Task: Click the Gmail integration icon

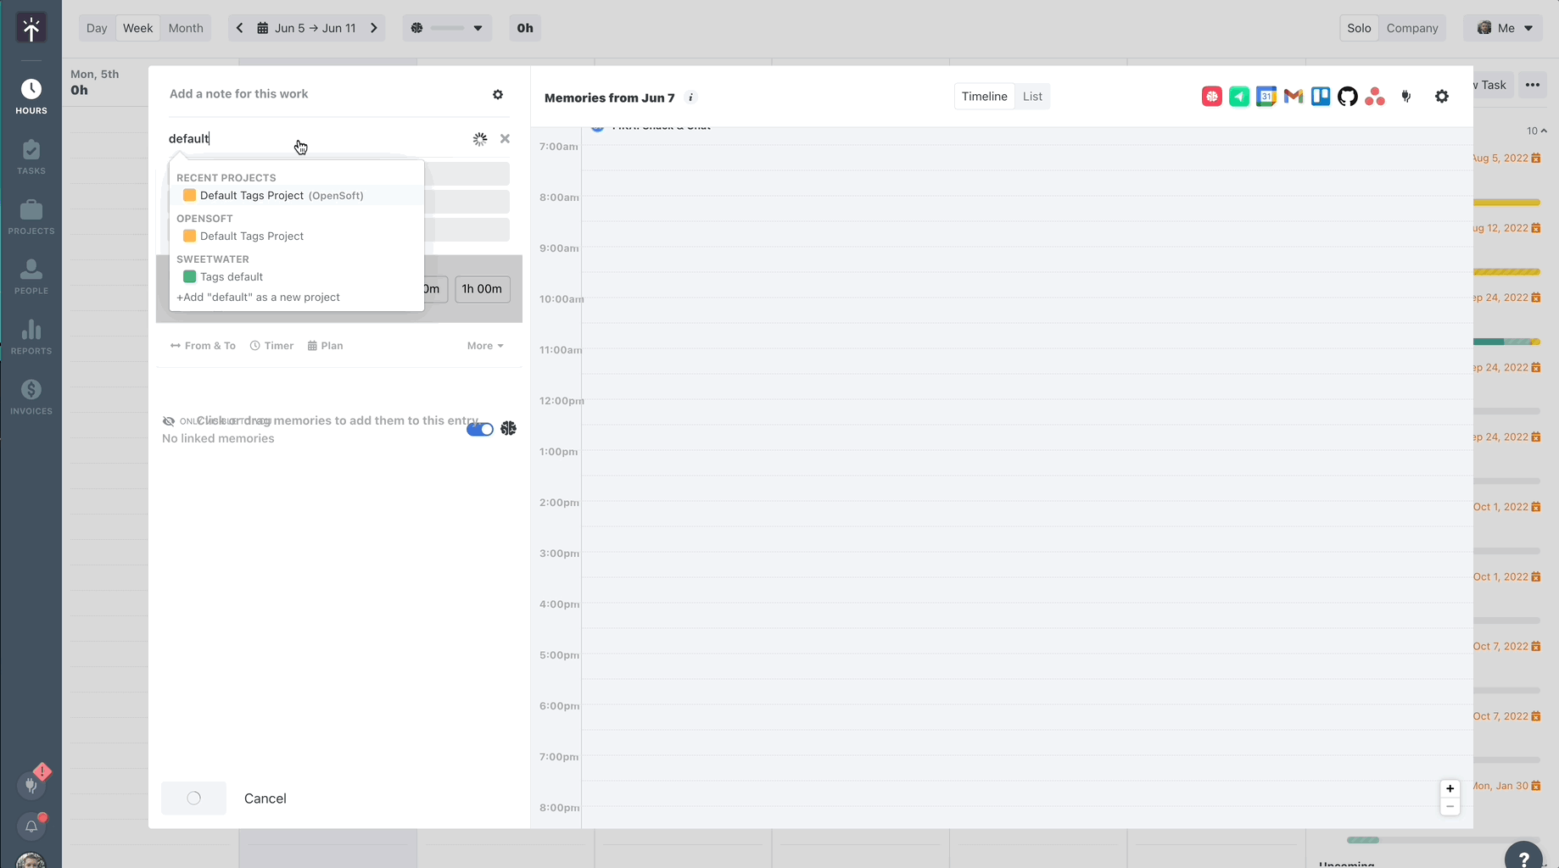Action: click(x=1294, y=96)
